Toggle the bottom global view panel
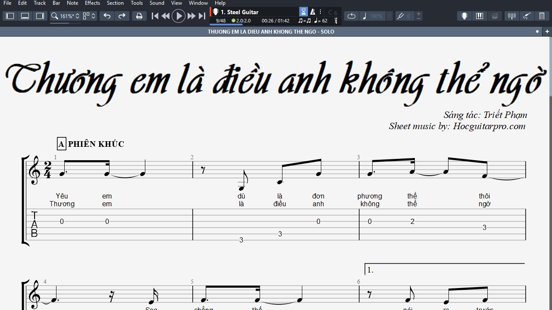This screenshot has width=552, height=310. coord(25,16)
